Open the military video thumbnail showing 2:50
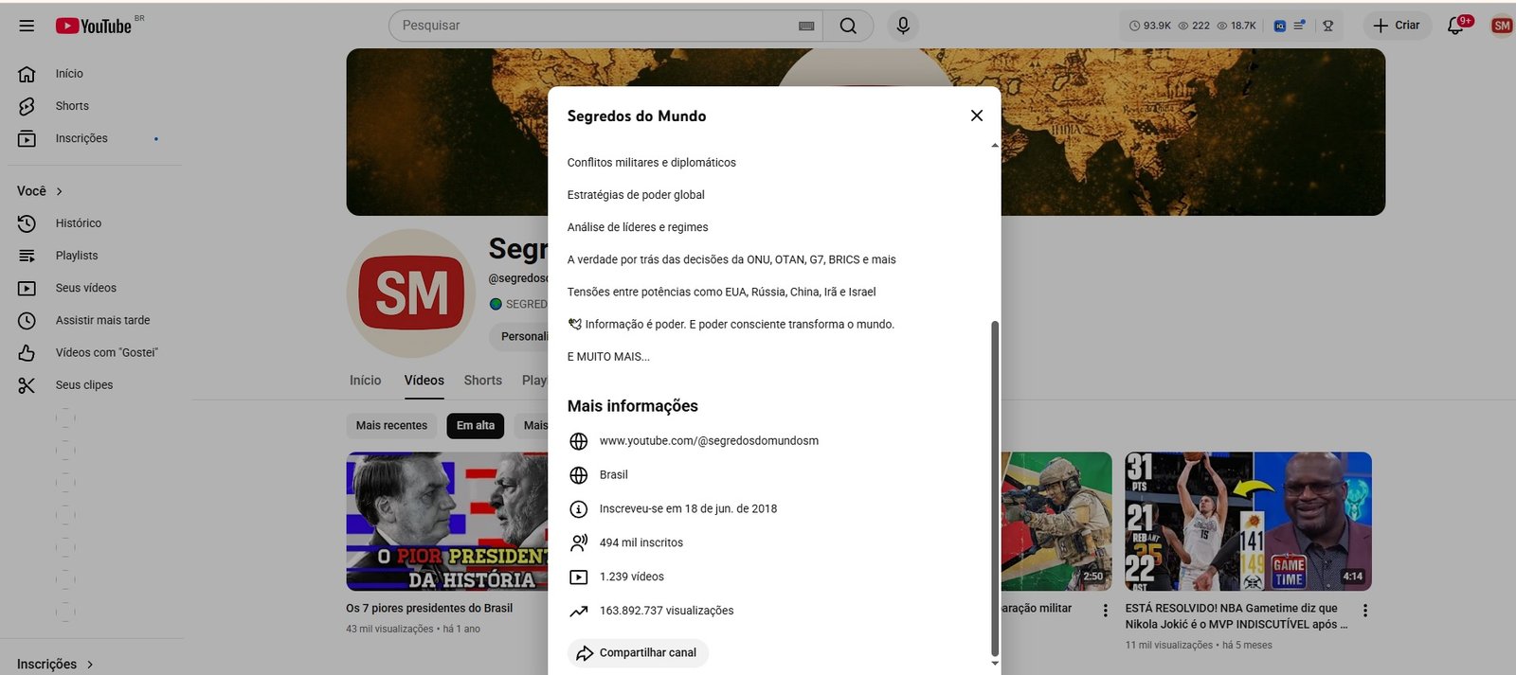This screenshot has width=1516, height=675. tap(1056, 522)
